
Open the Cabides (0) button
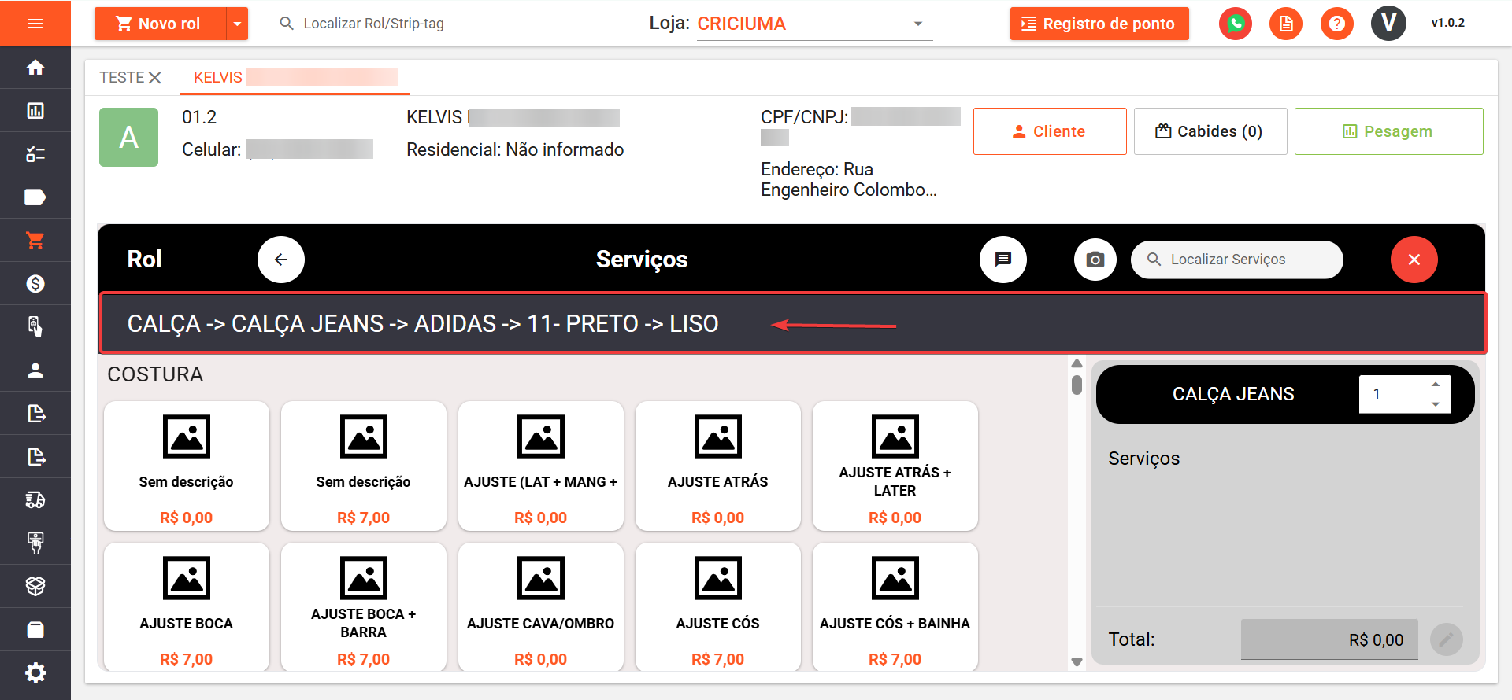(1210, 131)
